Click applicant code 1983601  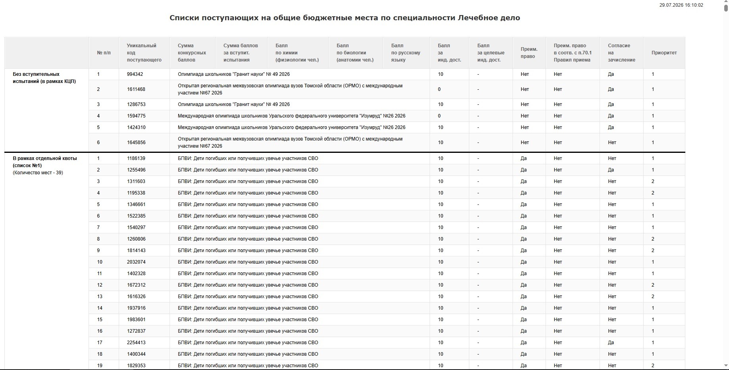tap(136, 320)
